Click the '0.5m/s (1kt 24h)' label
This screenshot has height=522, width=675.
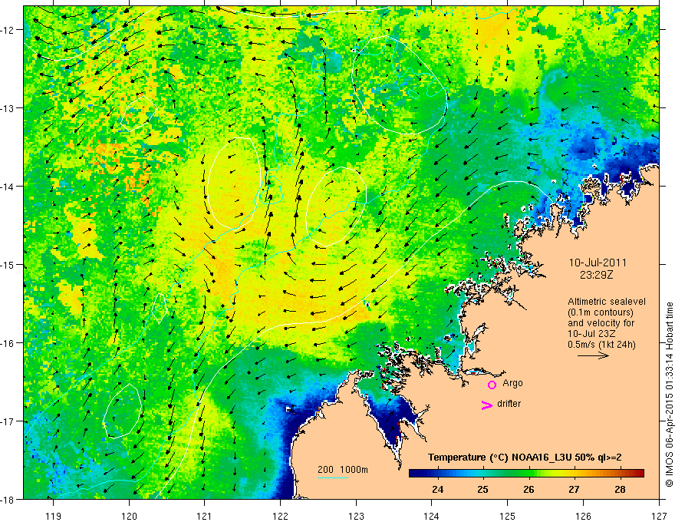[601, 345]
